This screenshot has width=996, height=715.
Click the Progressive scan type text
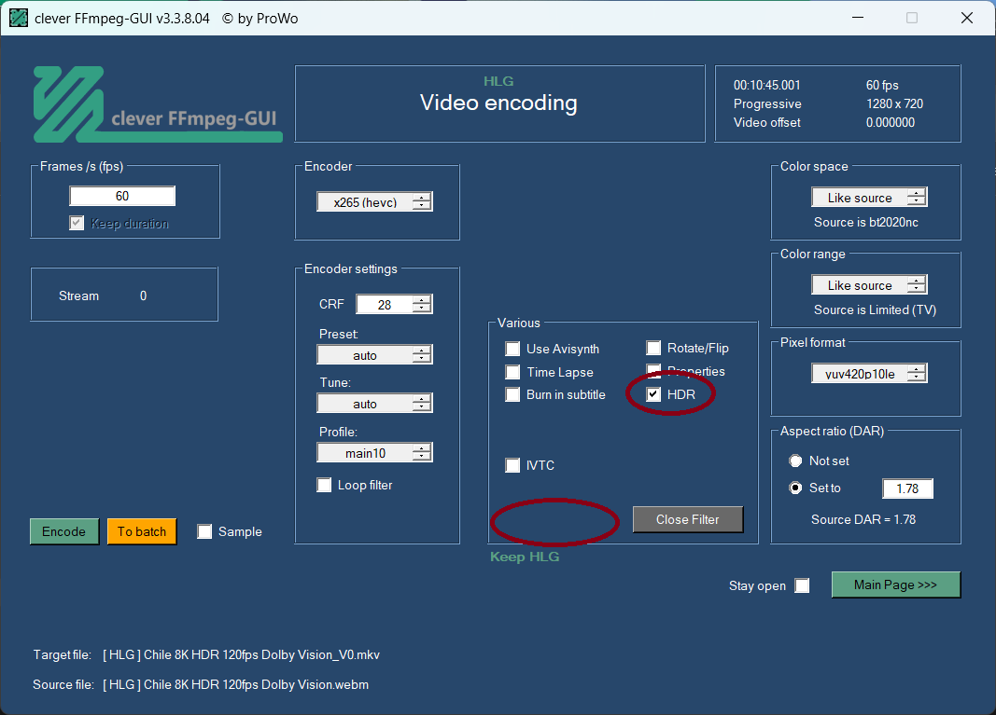click(767, 104)
